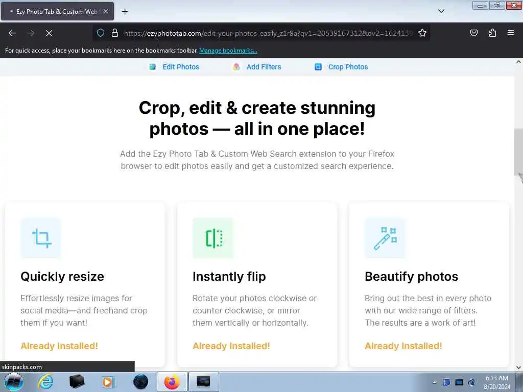The height and width of the screenshot is (392, 523).
Task: Bookmark this page with the star
Action: point(422,33)
